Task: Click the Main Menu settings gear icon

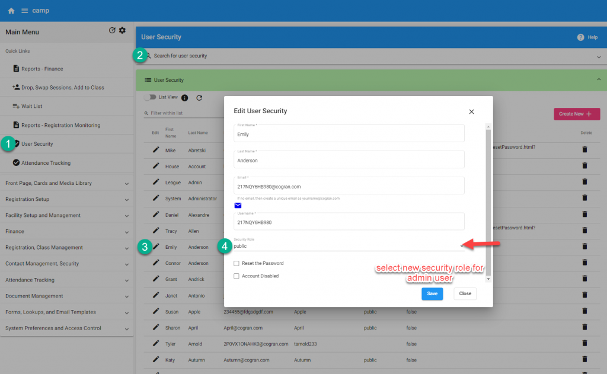Action: point(123,31)
